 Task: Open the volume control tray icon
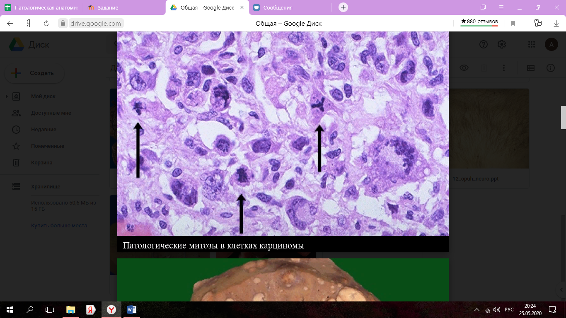[x=497, y=310]
